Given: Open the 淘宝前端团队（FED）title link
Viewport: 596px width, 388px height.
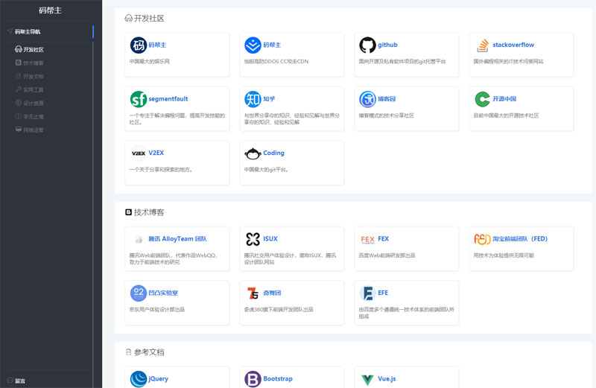Looking at the screenshot, I should pos(520,238).
